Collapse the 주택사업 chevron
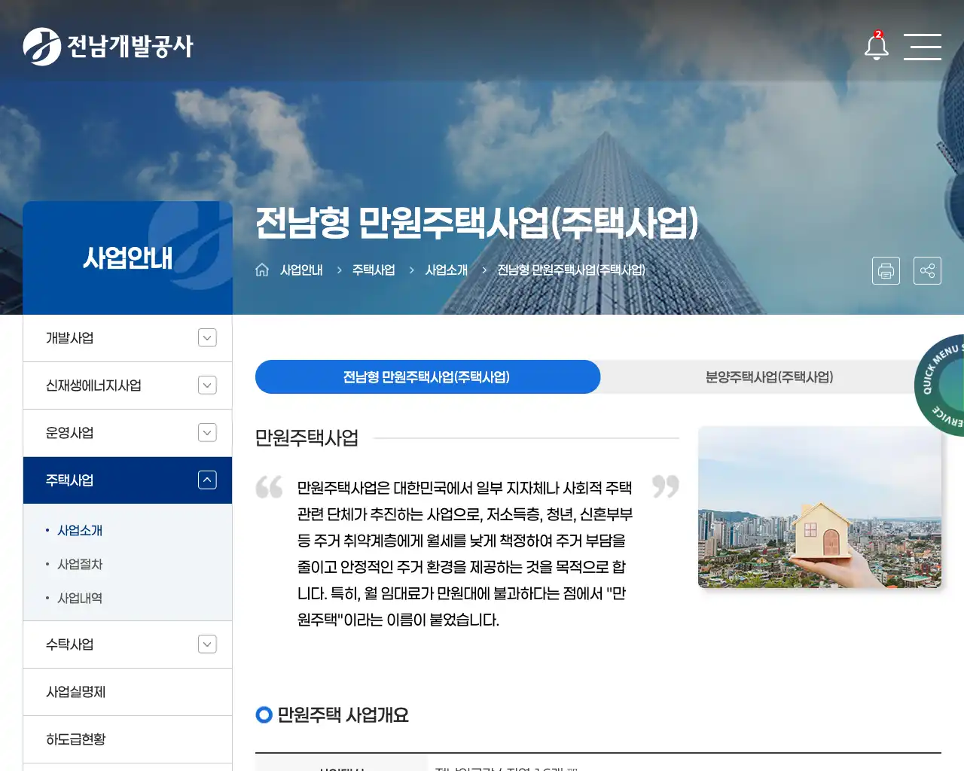This screenshot has width=964, height=771. tap(207, 480)
